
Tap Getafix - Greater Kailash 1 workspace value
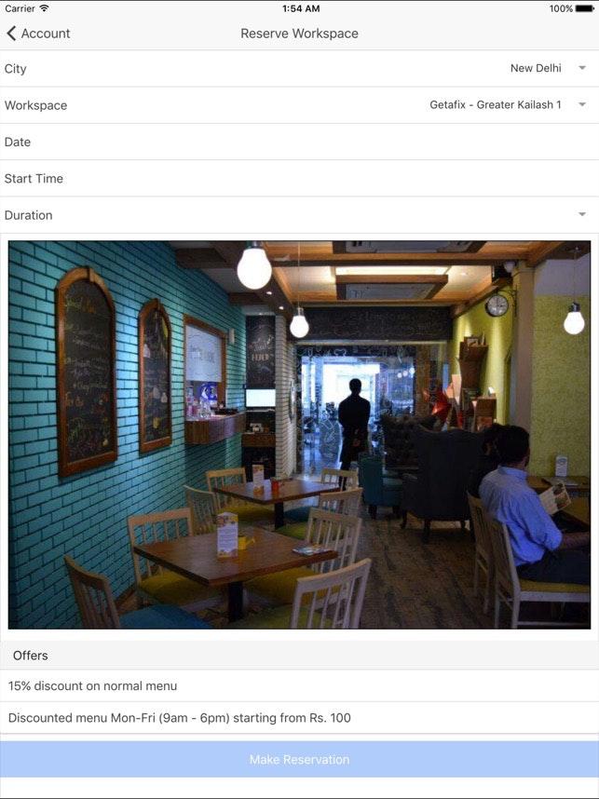tap(496, 104)
